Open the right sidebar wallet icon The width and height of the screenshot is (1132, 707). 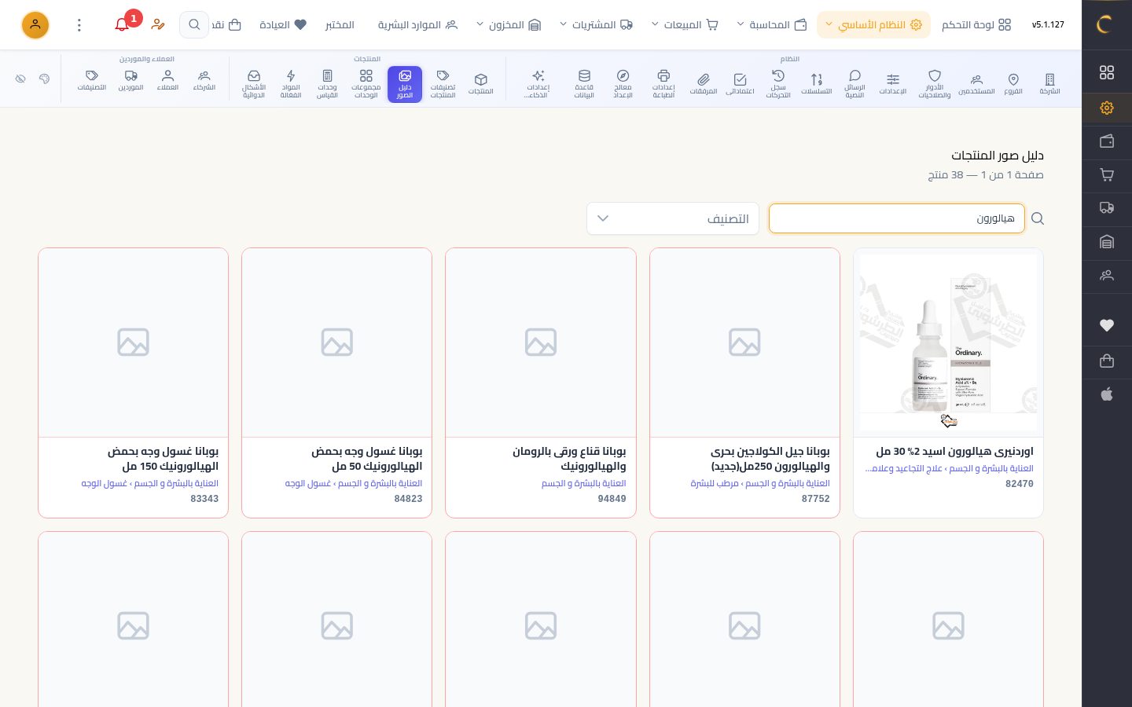pyautogui.click(x=1107, y=141)
